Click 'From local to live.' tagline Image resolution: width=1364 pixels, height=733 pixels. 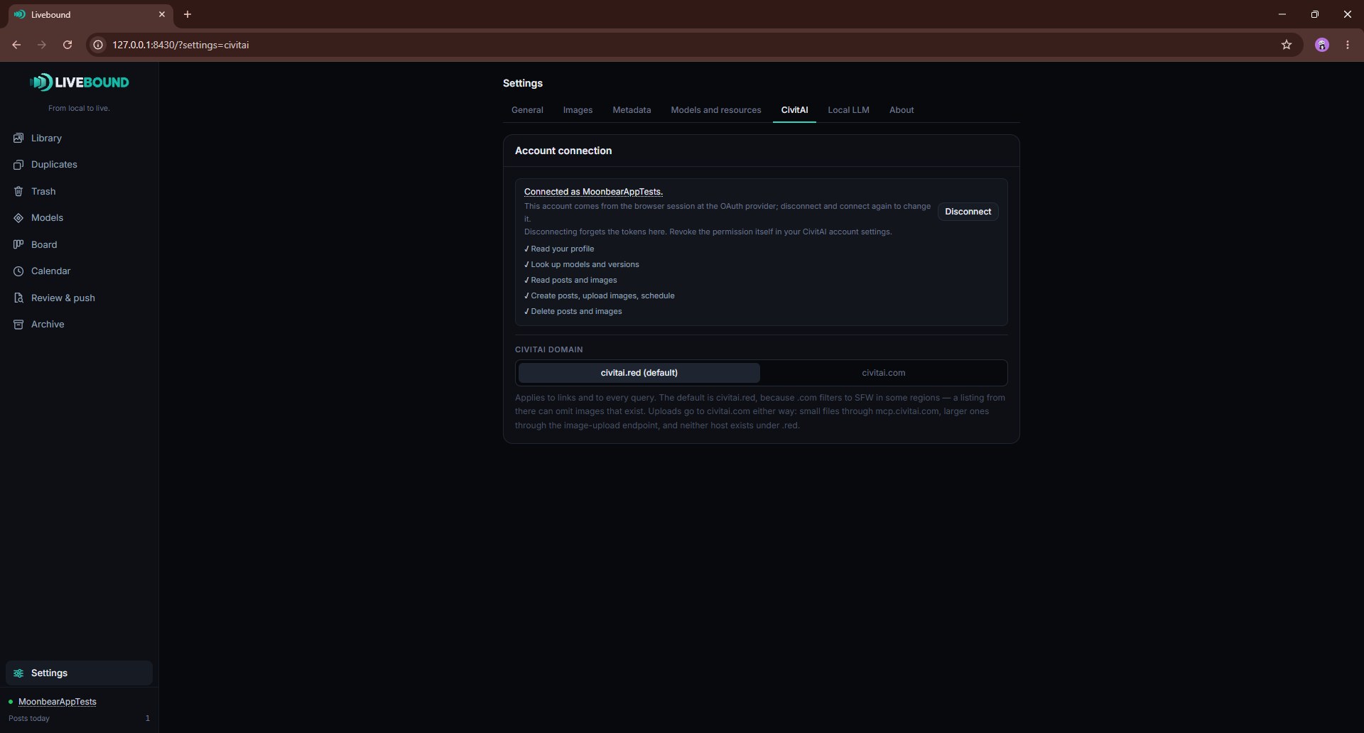pos(79,108)
